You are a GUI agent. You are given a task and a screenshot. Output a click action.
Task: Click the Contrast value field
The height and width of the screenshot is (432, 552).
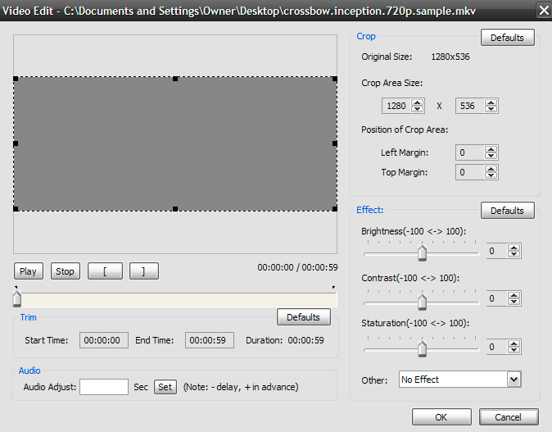[x=497, y=298]
